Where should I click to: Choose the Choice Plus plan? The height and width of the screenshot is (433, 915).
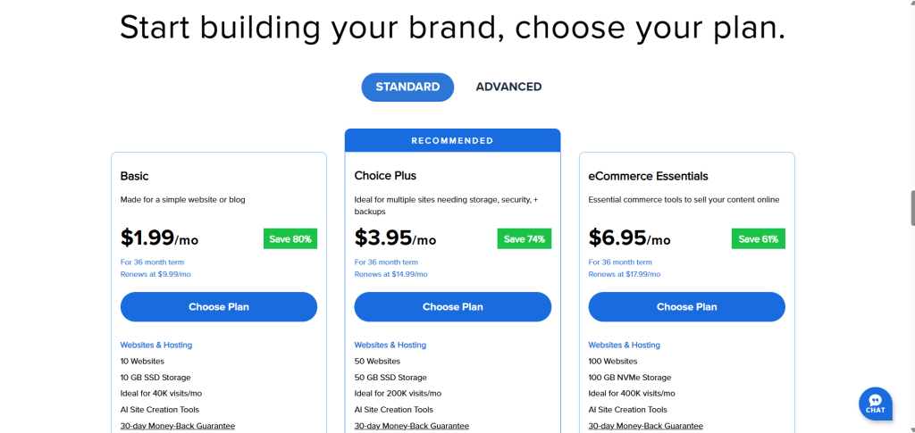(x=453, y=306)
